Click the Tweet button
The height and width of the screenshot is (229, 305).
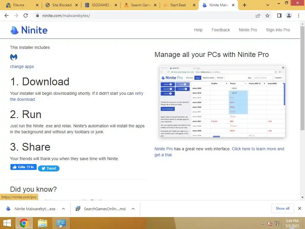pyautogui.click(x=49, y=168)
